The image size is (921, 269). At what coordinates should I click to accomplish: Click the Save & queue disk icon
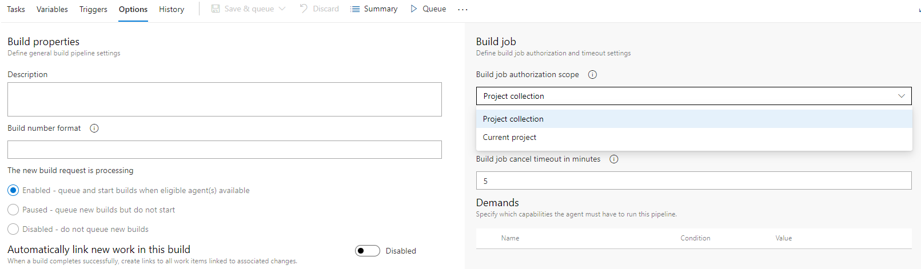[216, 9]
